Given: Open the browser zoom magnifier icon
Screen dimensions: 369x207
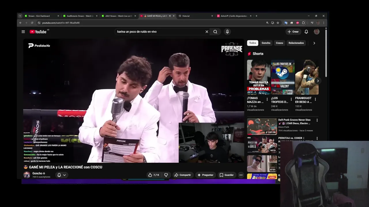Looking at the screenshot, I should pyautogui.click(x=267, y=23).
